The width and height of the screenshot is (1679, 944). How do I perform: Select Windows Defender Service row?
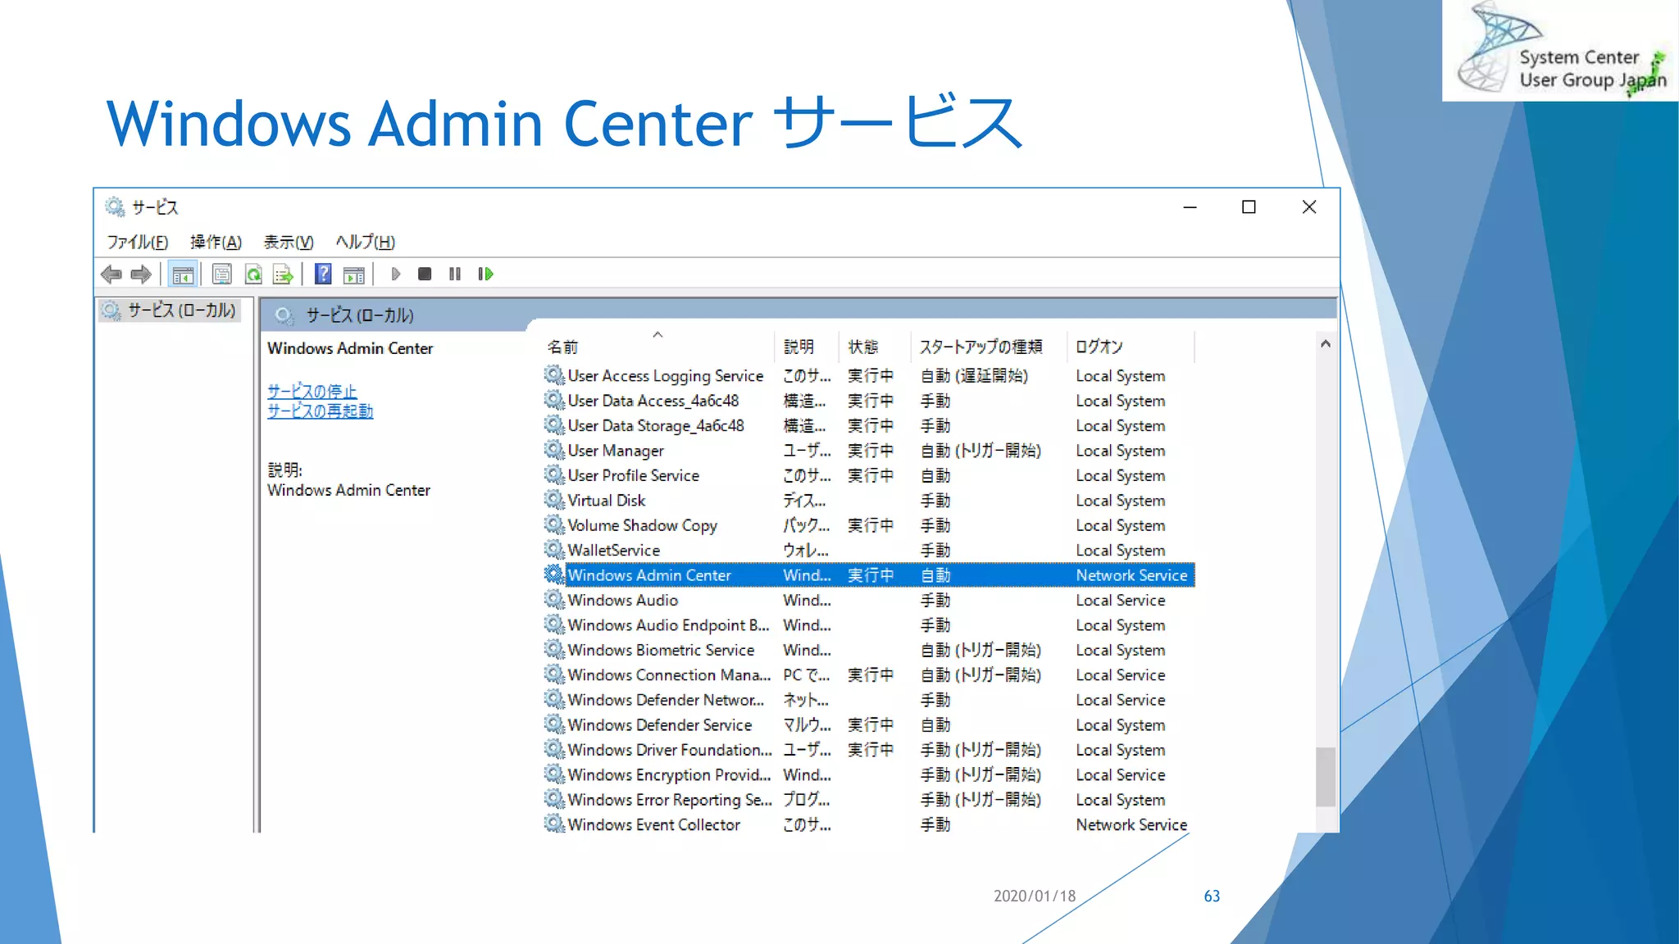[x=868, y=724]
